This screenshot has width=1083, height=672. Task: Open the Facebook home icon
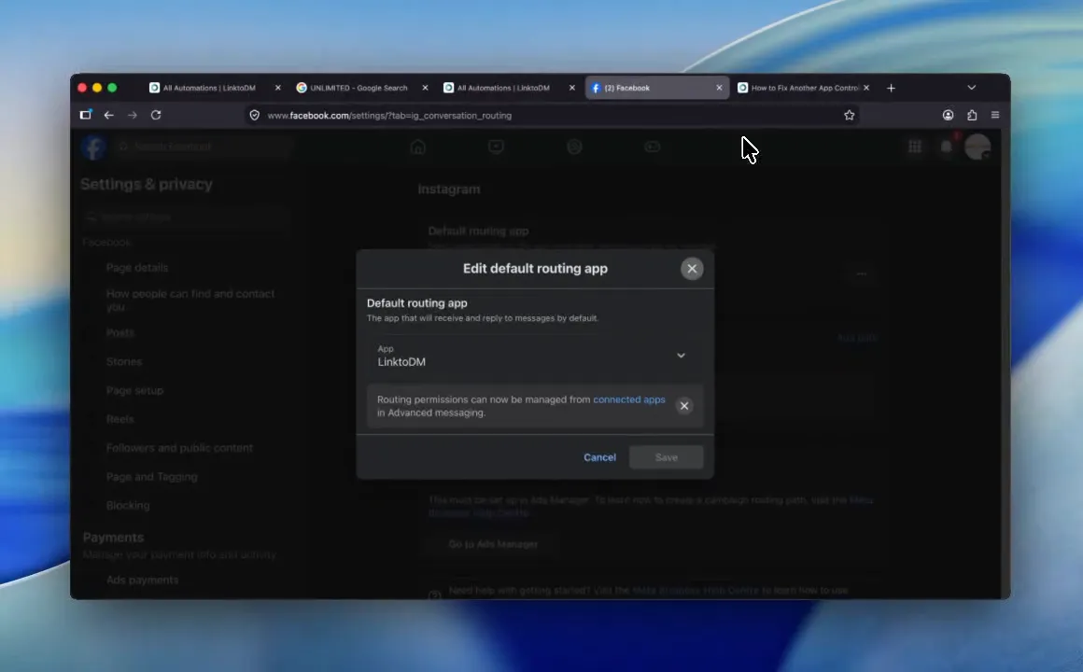click(x=418, y=147)
